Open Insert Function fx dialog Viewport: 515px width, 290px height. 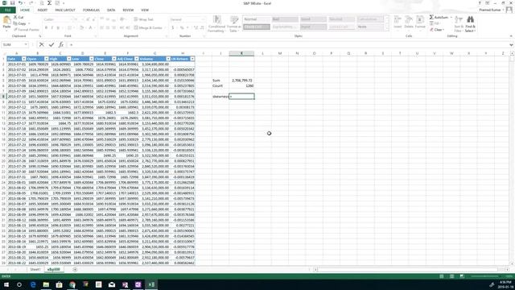coord(61,45)
